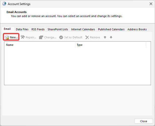Image resolution: width=155 pixels, height=126 pixels.
Task: Switch to Published Calendars tab
Action: [x=111, y=29]
